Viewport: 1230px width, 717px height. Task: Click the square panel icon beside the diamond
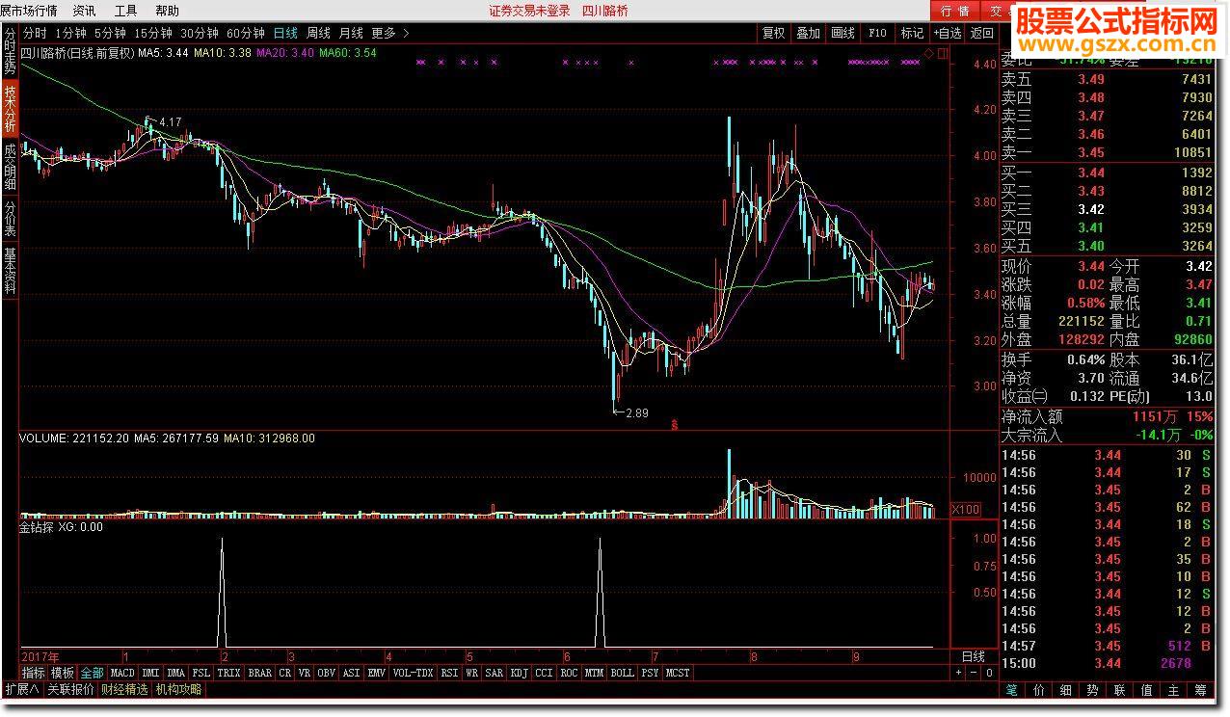click(943, 52)
